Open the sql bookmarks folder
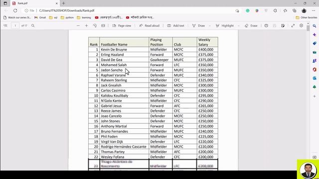The width and height of the screenshot is (319, 179). point(53,18)
